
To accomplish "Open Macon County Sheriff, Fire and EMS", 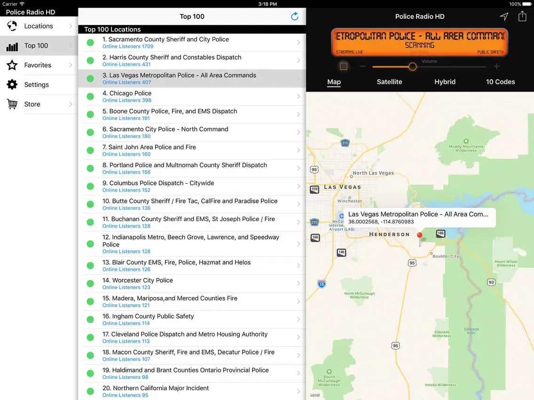I will tap(192, 355).
